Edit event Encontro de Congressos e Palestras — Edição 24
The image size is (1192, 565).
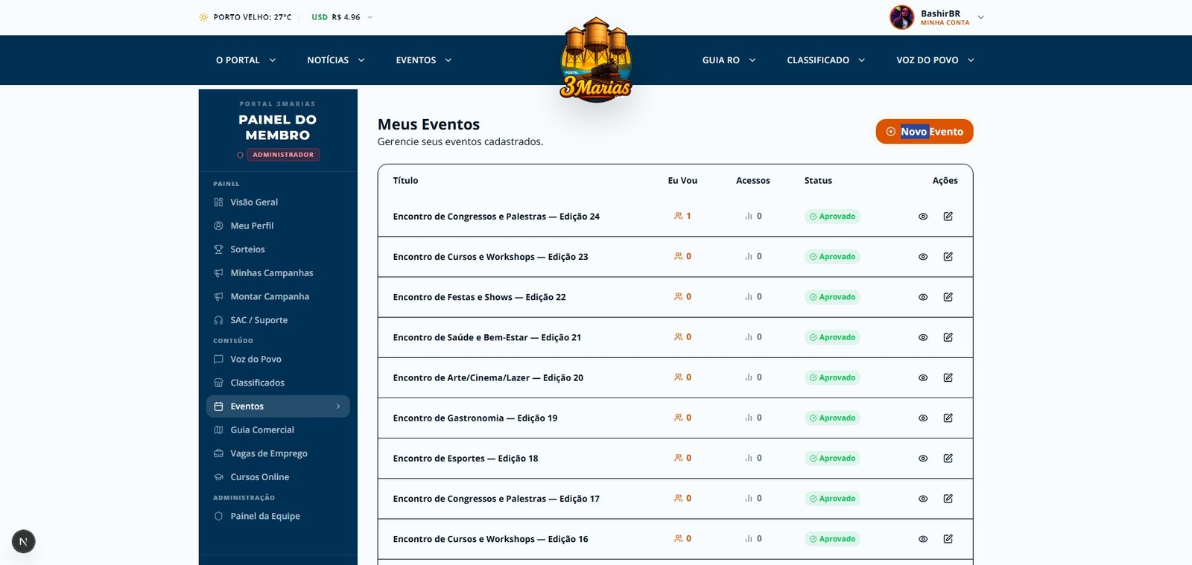948,217
